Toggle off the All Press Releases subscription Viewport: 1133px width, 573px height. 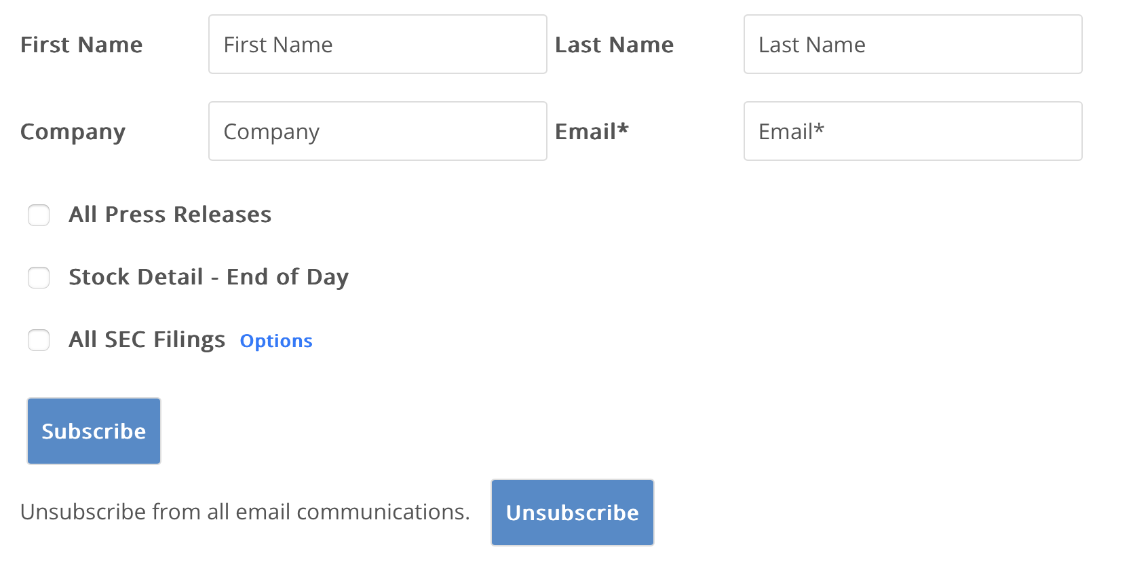click(39, 215)
